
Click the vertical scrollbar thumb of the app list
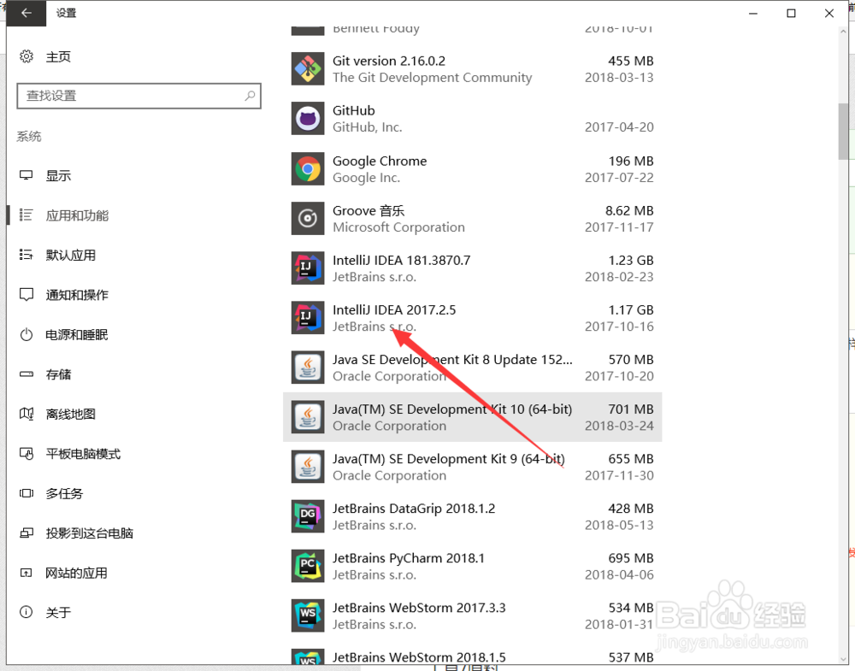click(x=844, y=132)
